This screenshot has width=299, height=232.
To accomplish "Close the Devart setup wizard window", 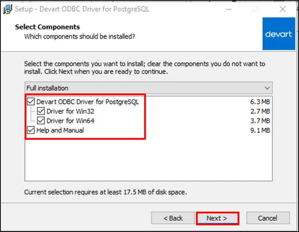I will [283, 9].
